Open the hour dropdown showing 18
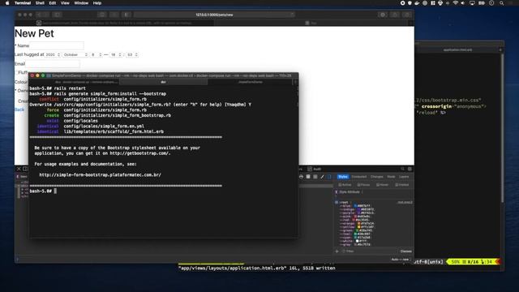This screenshot has height=292, width=519. tap(116, 54)
